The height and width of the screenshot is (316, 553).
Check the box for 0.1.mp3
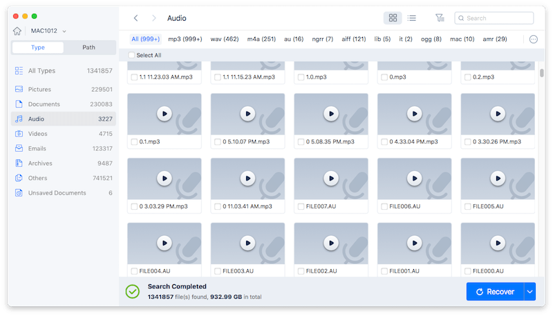click(134, 142)
